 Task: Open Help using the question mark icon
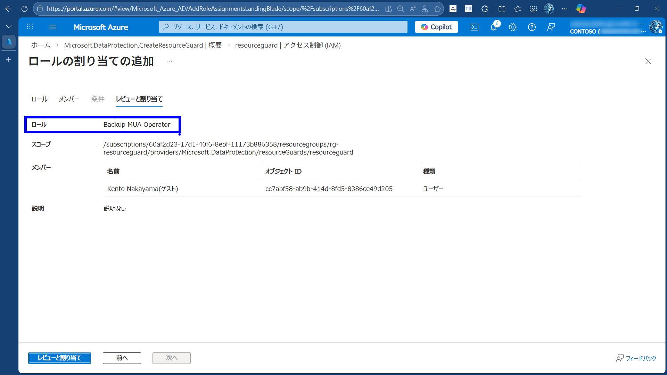coord(532,27)
